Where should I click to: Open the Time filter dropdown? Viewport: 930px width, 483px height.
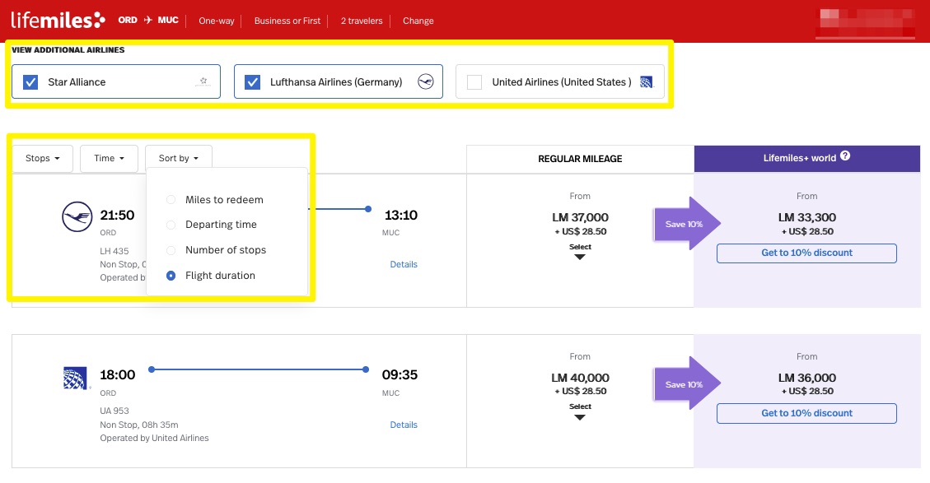[109, 159]
